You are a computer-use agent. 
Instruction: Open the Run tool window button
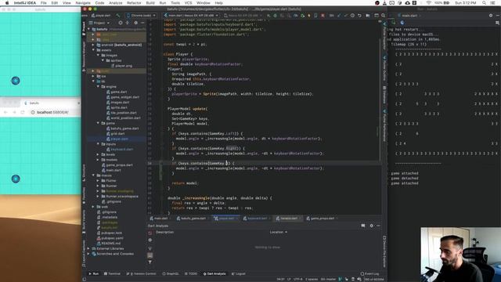click(94, 274)
